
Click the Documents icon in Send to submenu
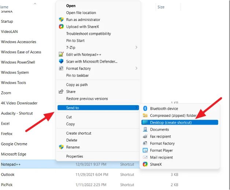point(145,129)
